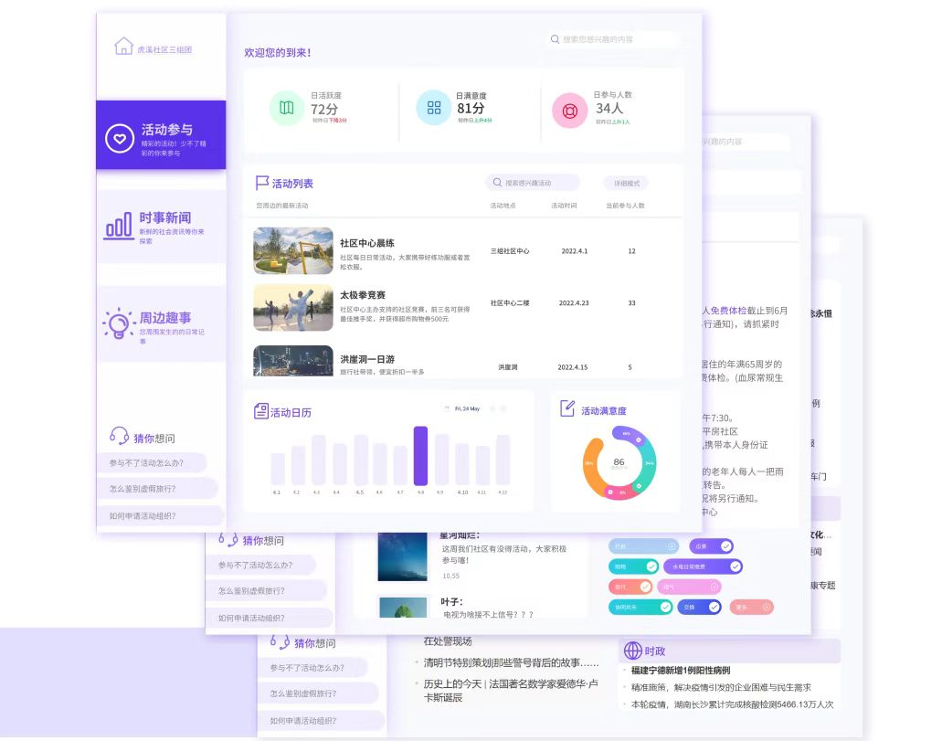
Task: Click the starry sky post thumbnail
Action: click(403, 556)
